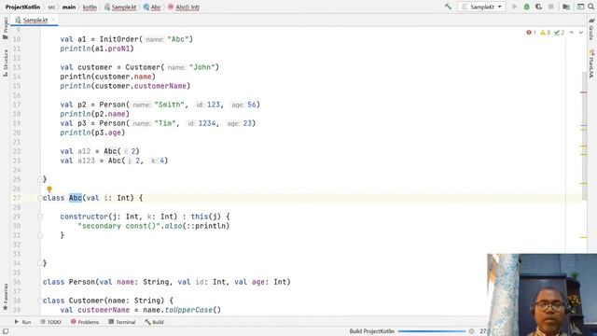Image resolution: width=597 pixels, height=336 pixels.
Task: Open Project Structure folder icon
Action: [x=566, y=7]
